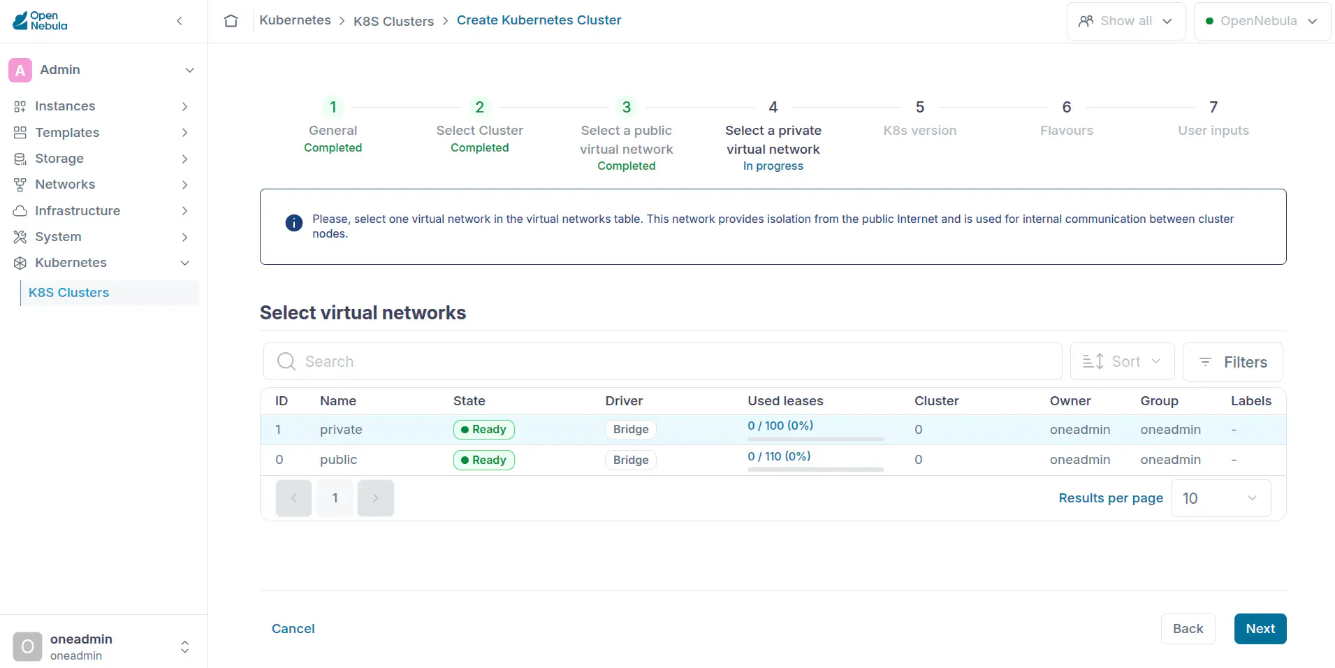1335x668 pixels.
Task: Click page 1 pagination button
Action: (x=335, y=498)
